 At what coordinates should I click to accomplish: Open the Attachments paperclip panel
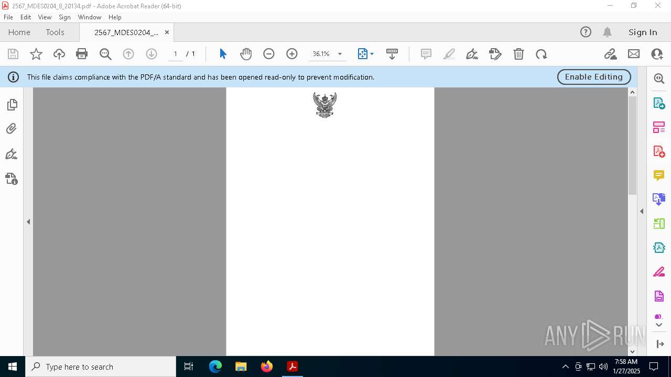12,129
